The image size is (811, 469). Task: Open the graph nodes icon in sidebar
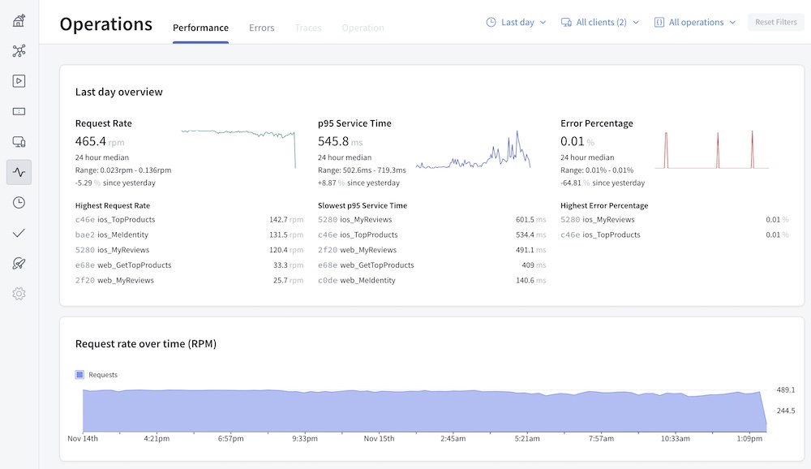tap(19, 51)
